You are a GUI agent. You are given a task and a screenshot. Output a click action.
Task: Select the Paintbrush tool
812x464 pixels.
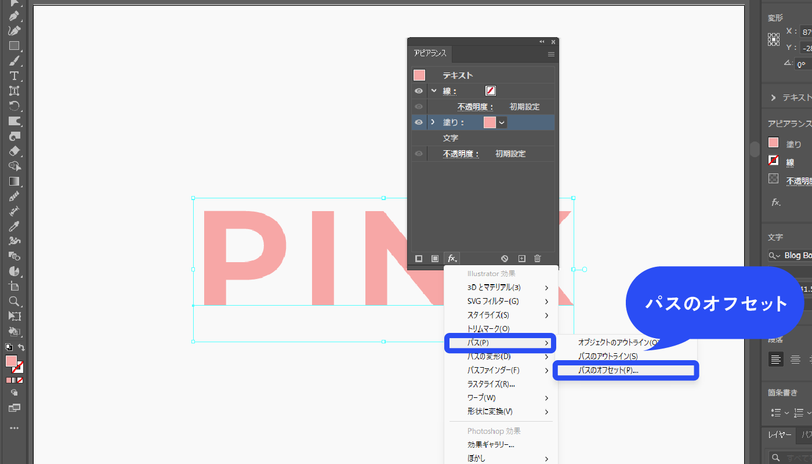[14, 61]
